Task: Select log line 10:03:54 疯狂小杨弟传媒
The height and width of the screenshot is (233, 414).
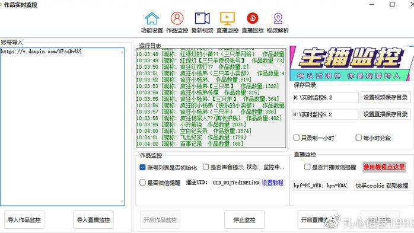Action: 198,92
